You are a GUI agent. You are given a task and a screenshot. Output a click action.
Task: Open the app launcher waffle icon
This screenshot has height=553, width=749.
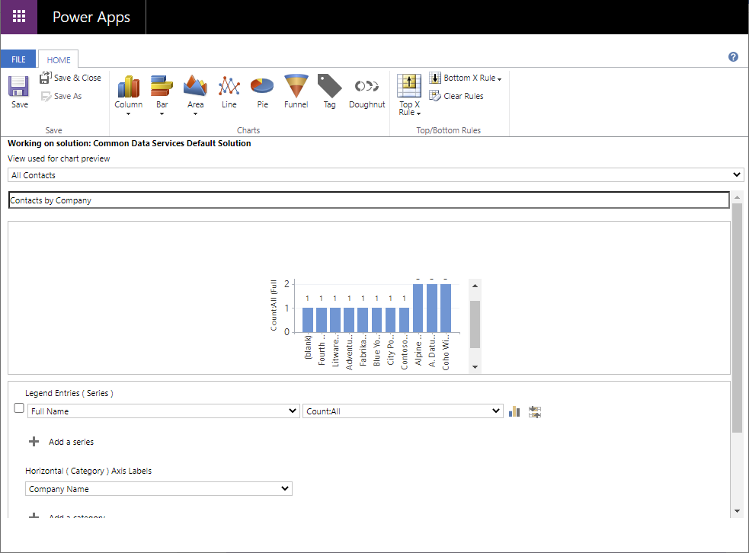(x=18, y=17)
